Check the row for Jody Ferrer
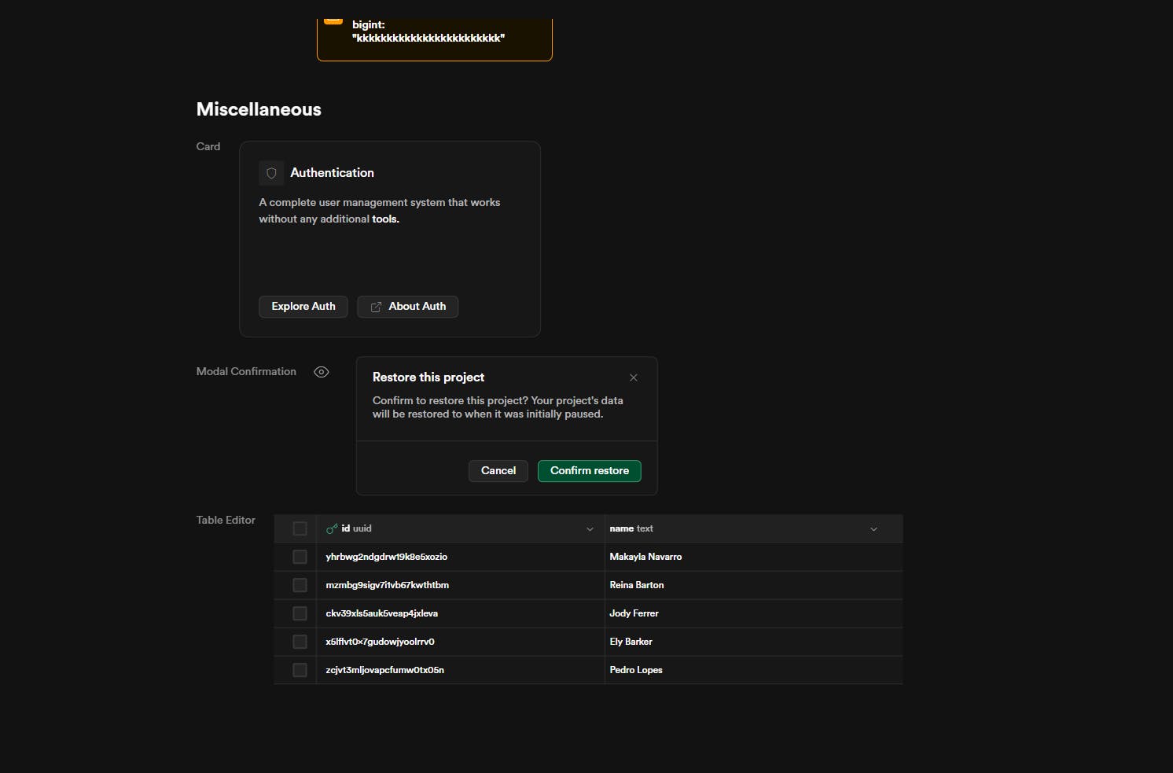The image size is (1173, 773). 300,613
